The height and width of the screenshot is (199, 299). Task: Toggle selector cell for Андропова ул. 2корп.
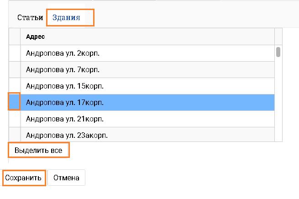coord(15,53)
